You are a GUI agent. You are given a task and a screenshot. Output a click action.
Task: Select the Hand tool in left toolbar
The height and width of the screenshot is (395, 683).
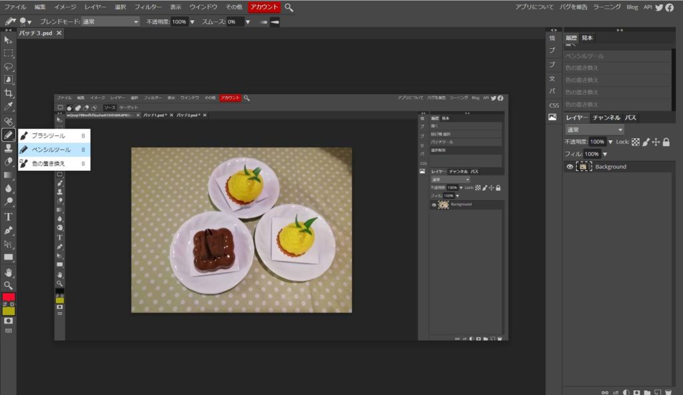coord(9,272)
